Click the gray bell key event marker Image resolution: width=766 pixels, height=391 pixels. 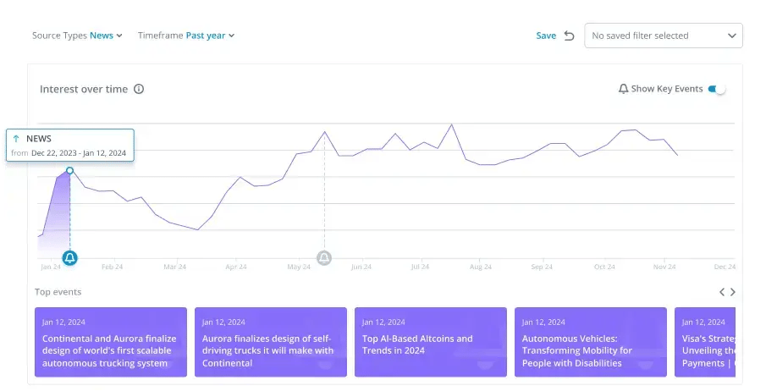[x=324, y=257]
